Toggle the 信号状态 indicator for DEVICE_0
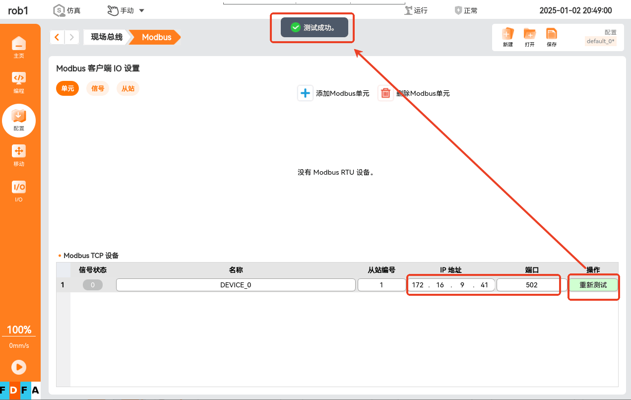This screenshot has height=400, width=631. 93,285
